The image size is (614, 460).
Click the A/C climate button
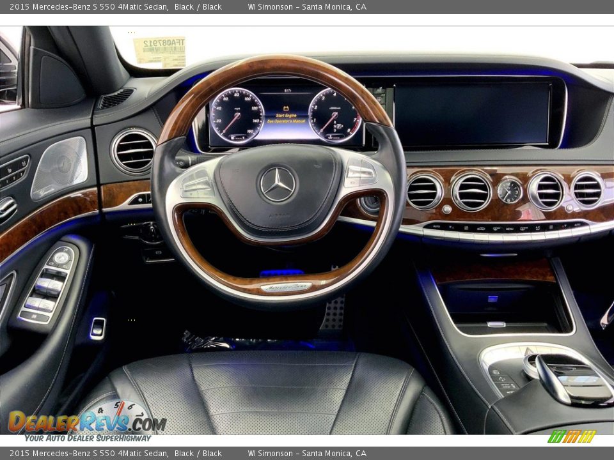point(537,227)
